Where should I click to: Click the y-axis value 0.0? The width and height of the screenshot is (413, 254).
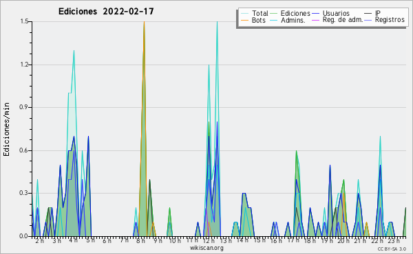(x=24, y=236)
